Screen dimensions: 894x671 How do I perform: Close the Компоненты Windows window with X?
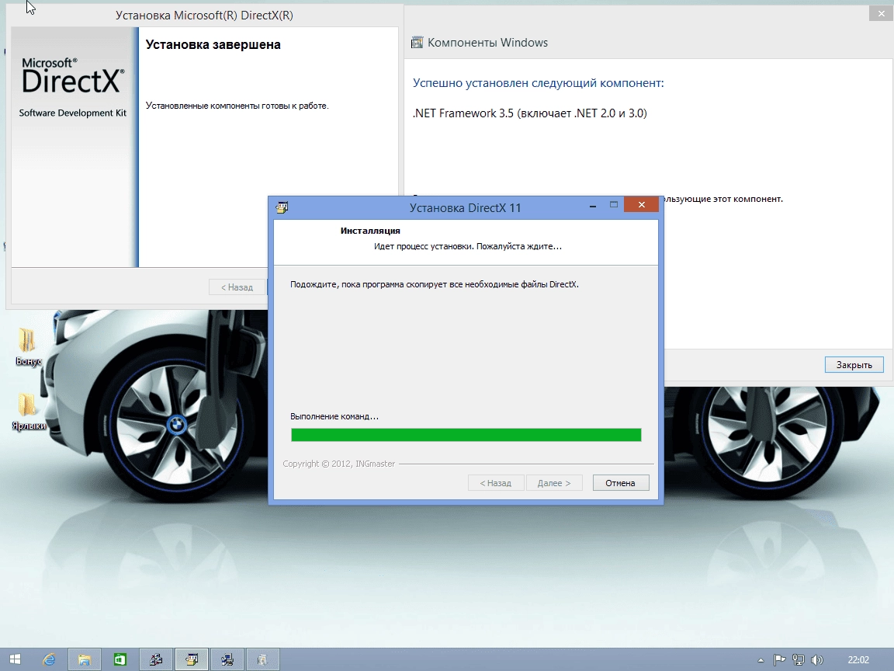pyautogui.click(x=881, y=13)
